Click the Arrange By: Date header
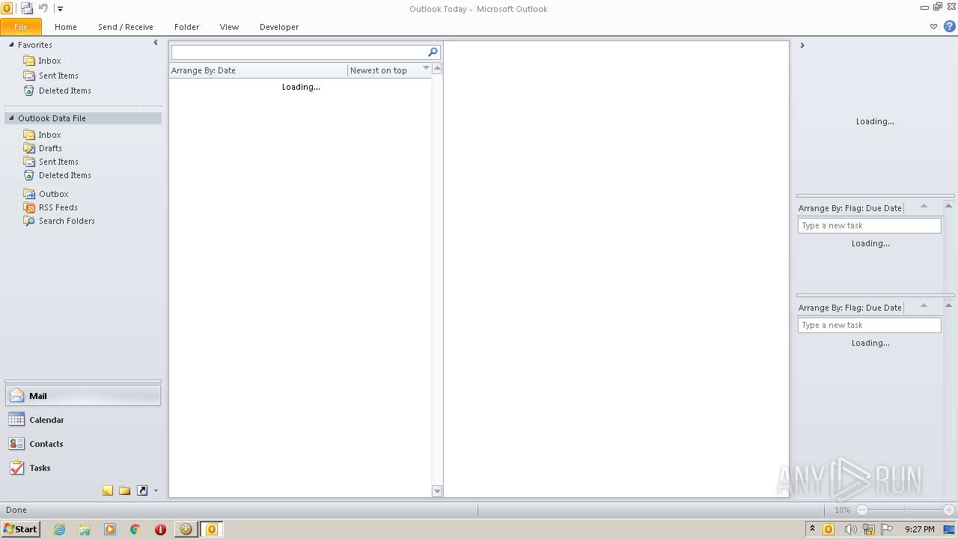The image size is (958, 539). coord(258,70)
